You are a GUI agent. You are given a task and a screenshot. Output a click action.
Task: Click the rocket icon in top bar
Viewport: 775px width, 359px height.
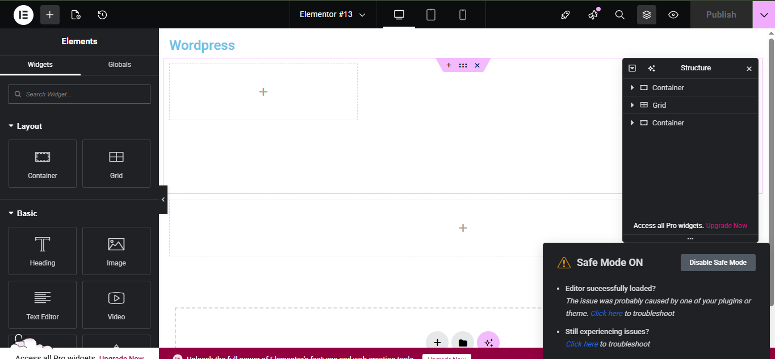[565, 15]
